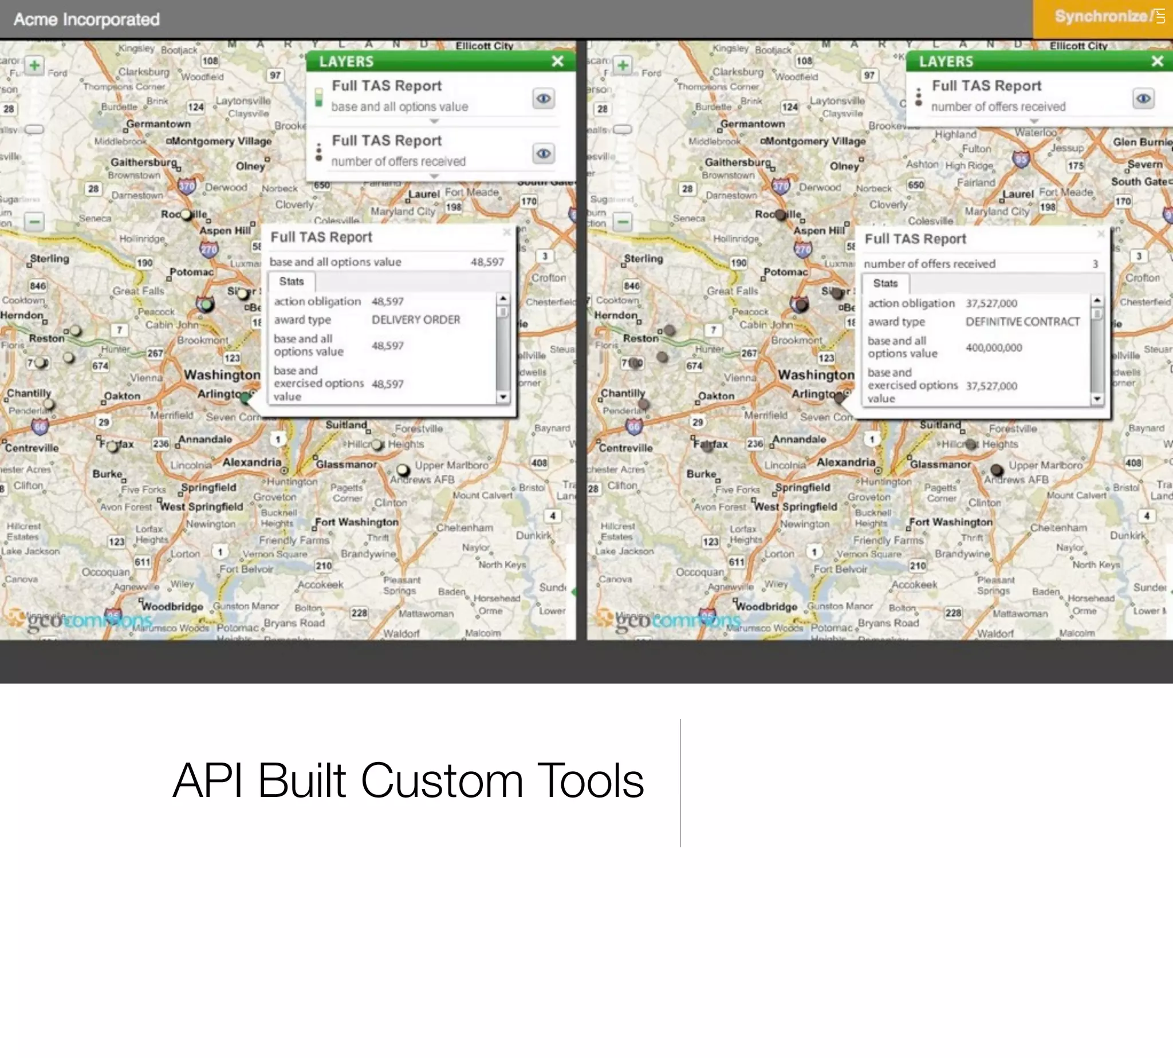The width and height of the screenshot is (1173, 1058).
Task: Zoom in on the right map
Action: pyautogui.click(x=623, y=65)
